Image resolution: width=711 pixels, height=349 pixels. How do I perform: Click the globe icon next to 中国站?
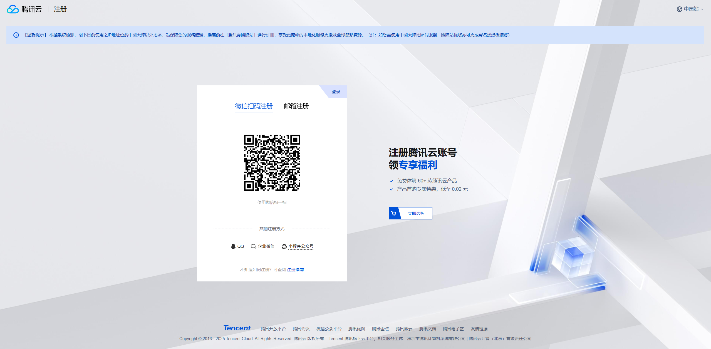[x=679, y=9]
